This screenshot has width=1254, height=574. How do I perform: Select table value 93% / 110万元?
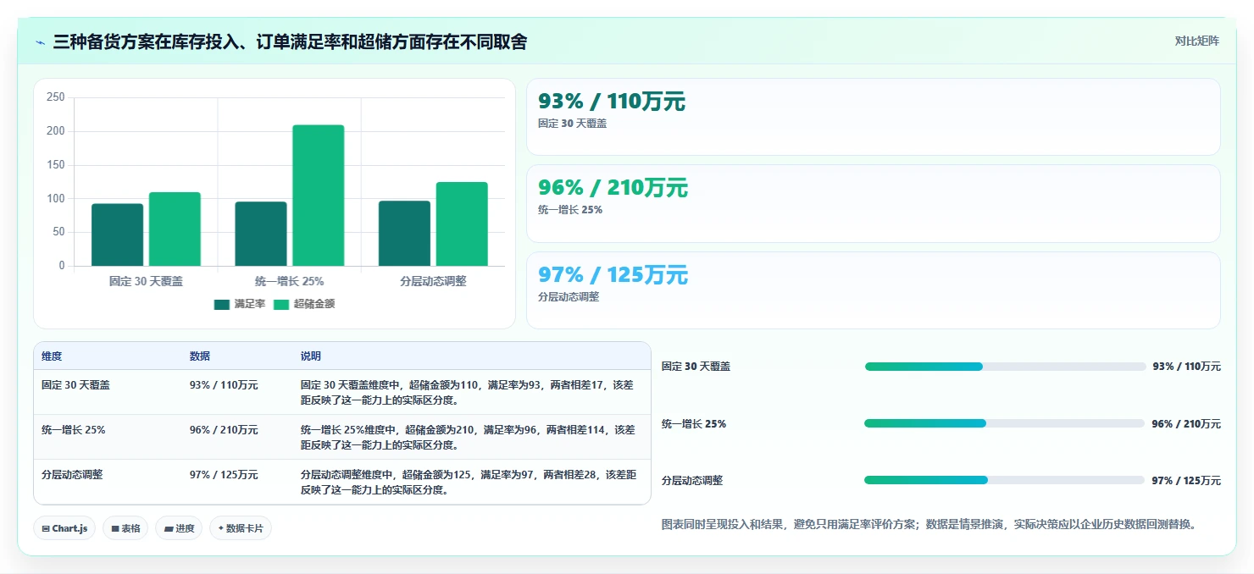[x=224, y=384]
